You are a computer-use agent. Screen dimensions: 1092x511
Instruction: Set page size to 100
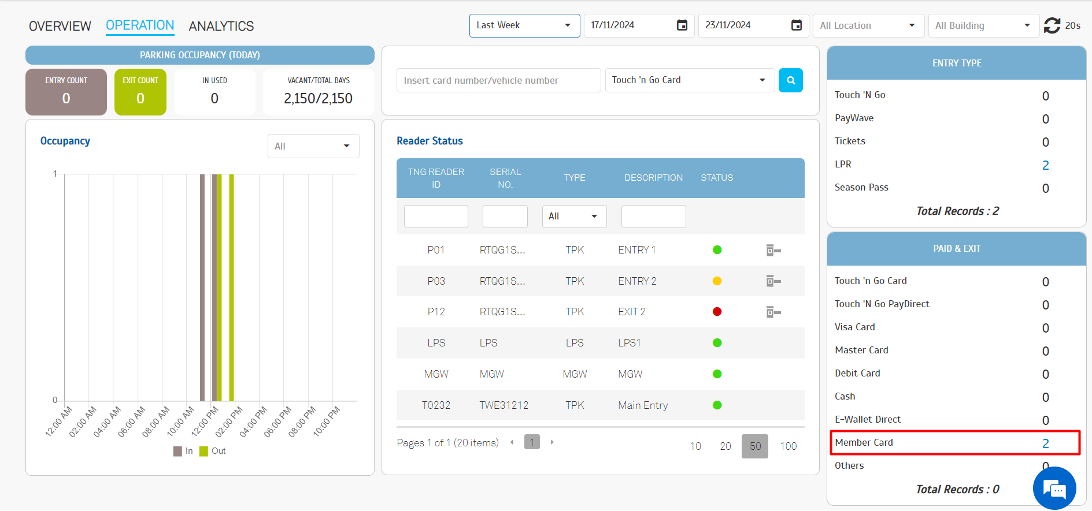point(788,446)
